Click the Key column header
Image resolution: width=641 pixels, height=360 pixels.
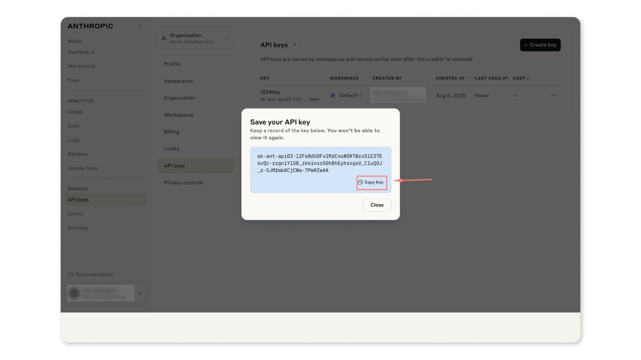[265, 78]
